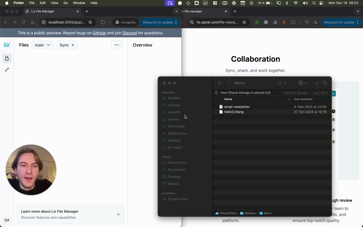The width and height of the screenshot is (363, 227).
Task: Reload the localhost page
Action: [24, 22]
